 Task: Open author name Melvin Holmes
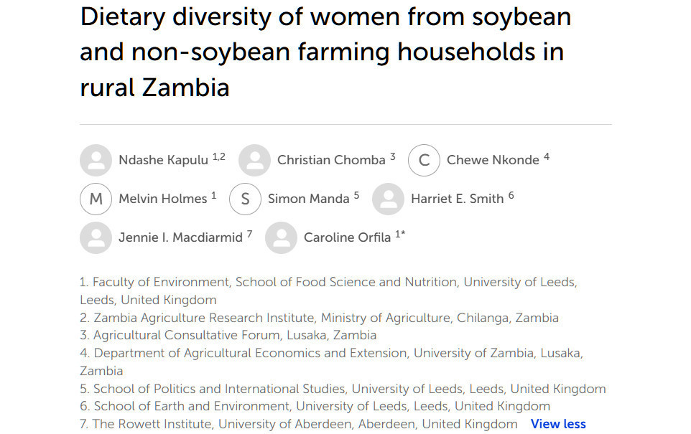162,199
